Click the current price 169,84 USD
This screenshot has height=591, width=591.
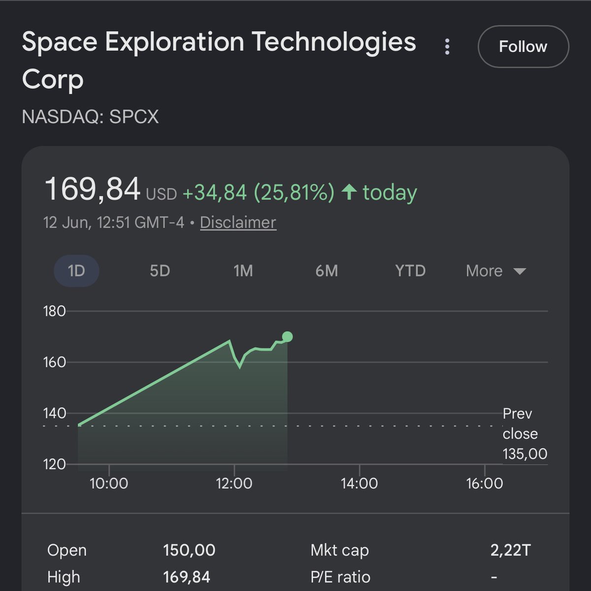tap(111, 190)
